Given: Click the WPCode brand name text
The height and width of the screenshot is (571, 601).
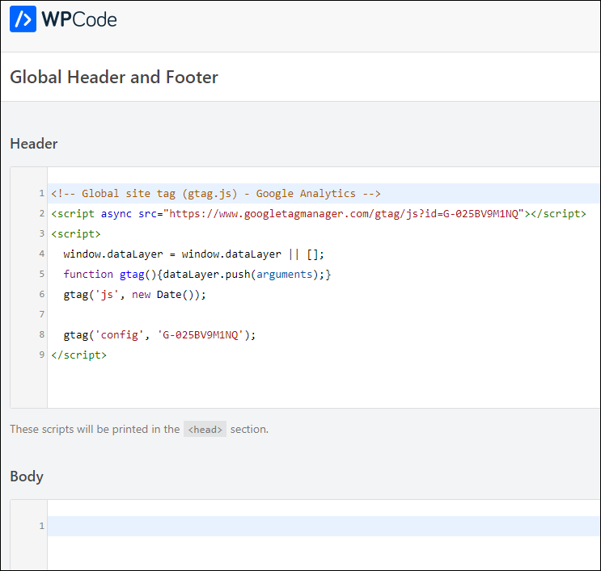Looking at the screenshot, I should [79, 19].
